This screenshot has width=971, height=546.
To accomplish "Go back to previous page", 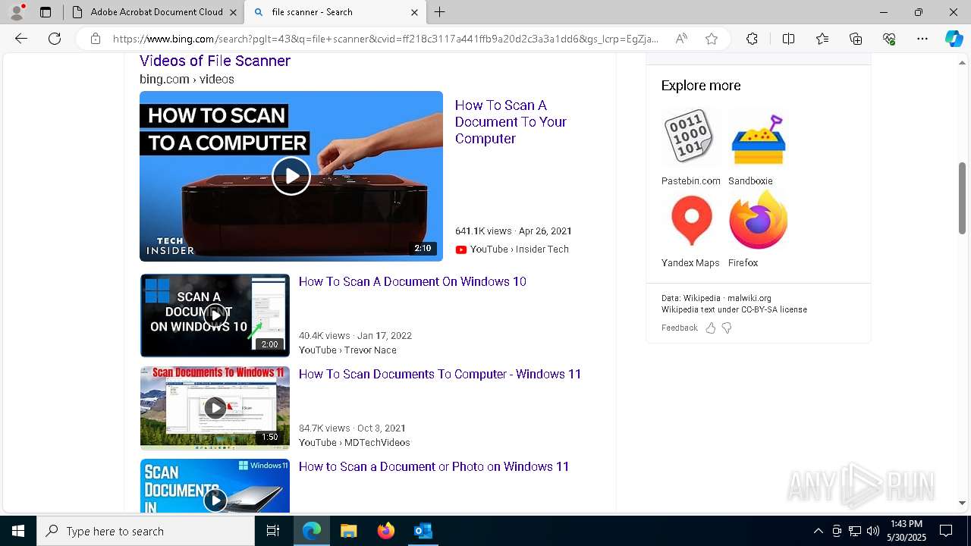I will [21, 39].
